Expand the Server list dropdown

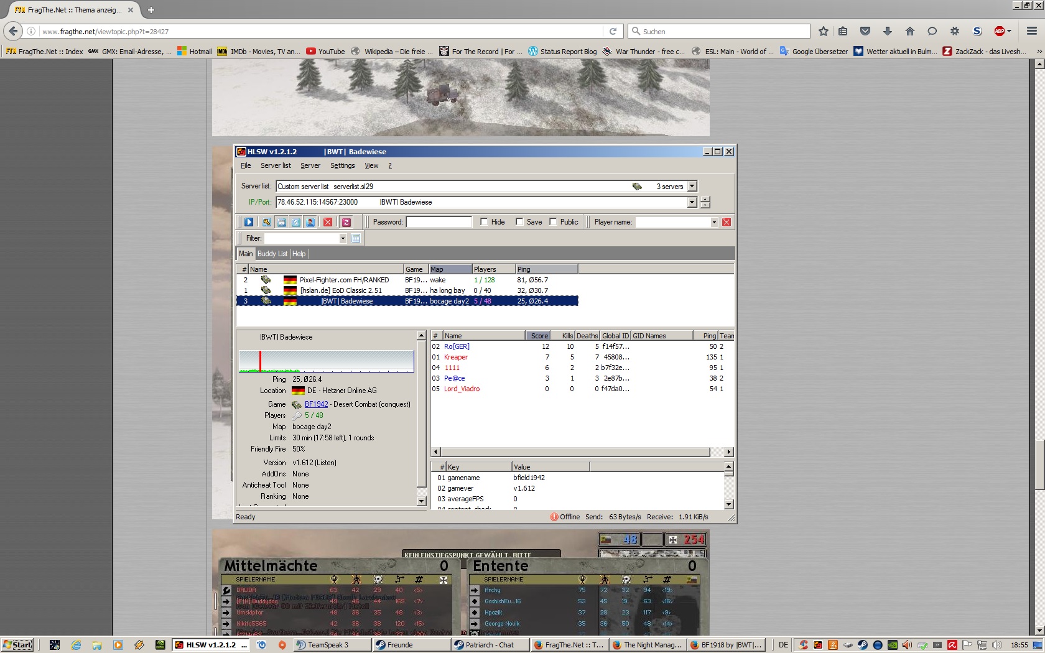(x=692, y=187)
